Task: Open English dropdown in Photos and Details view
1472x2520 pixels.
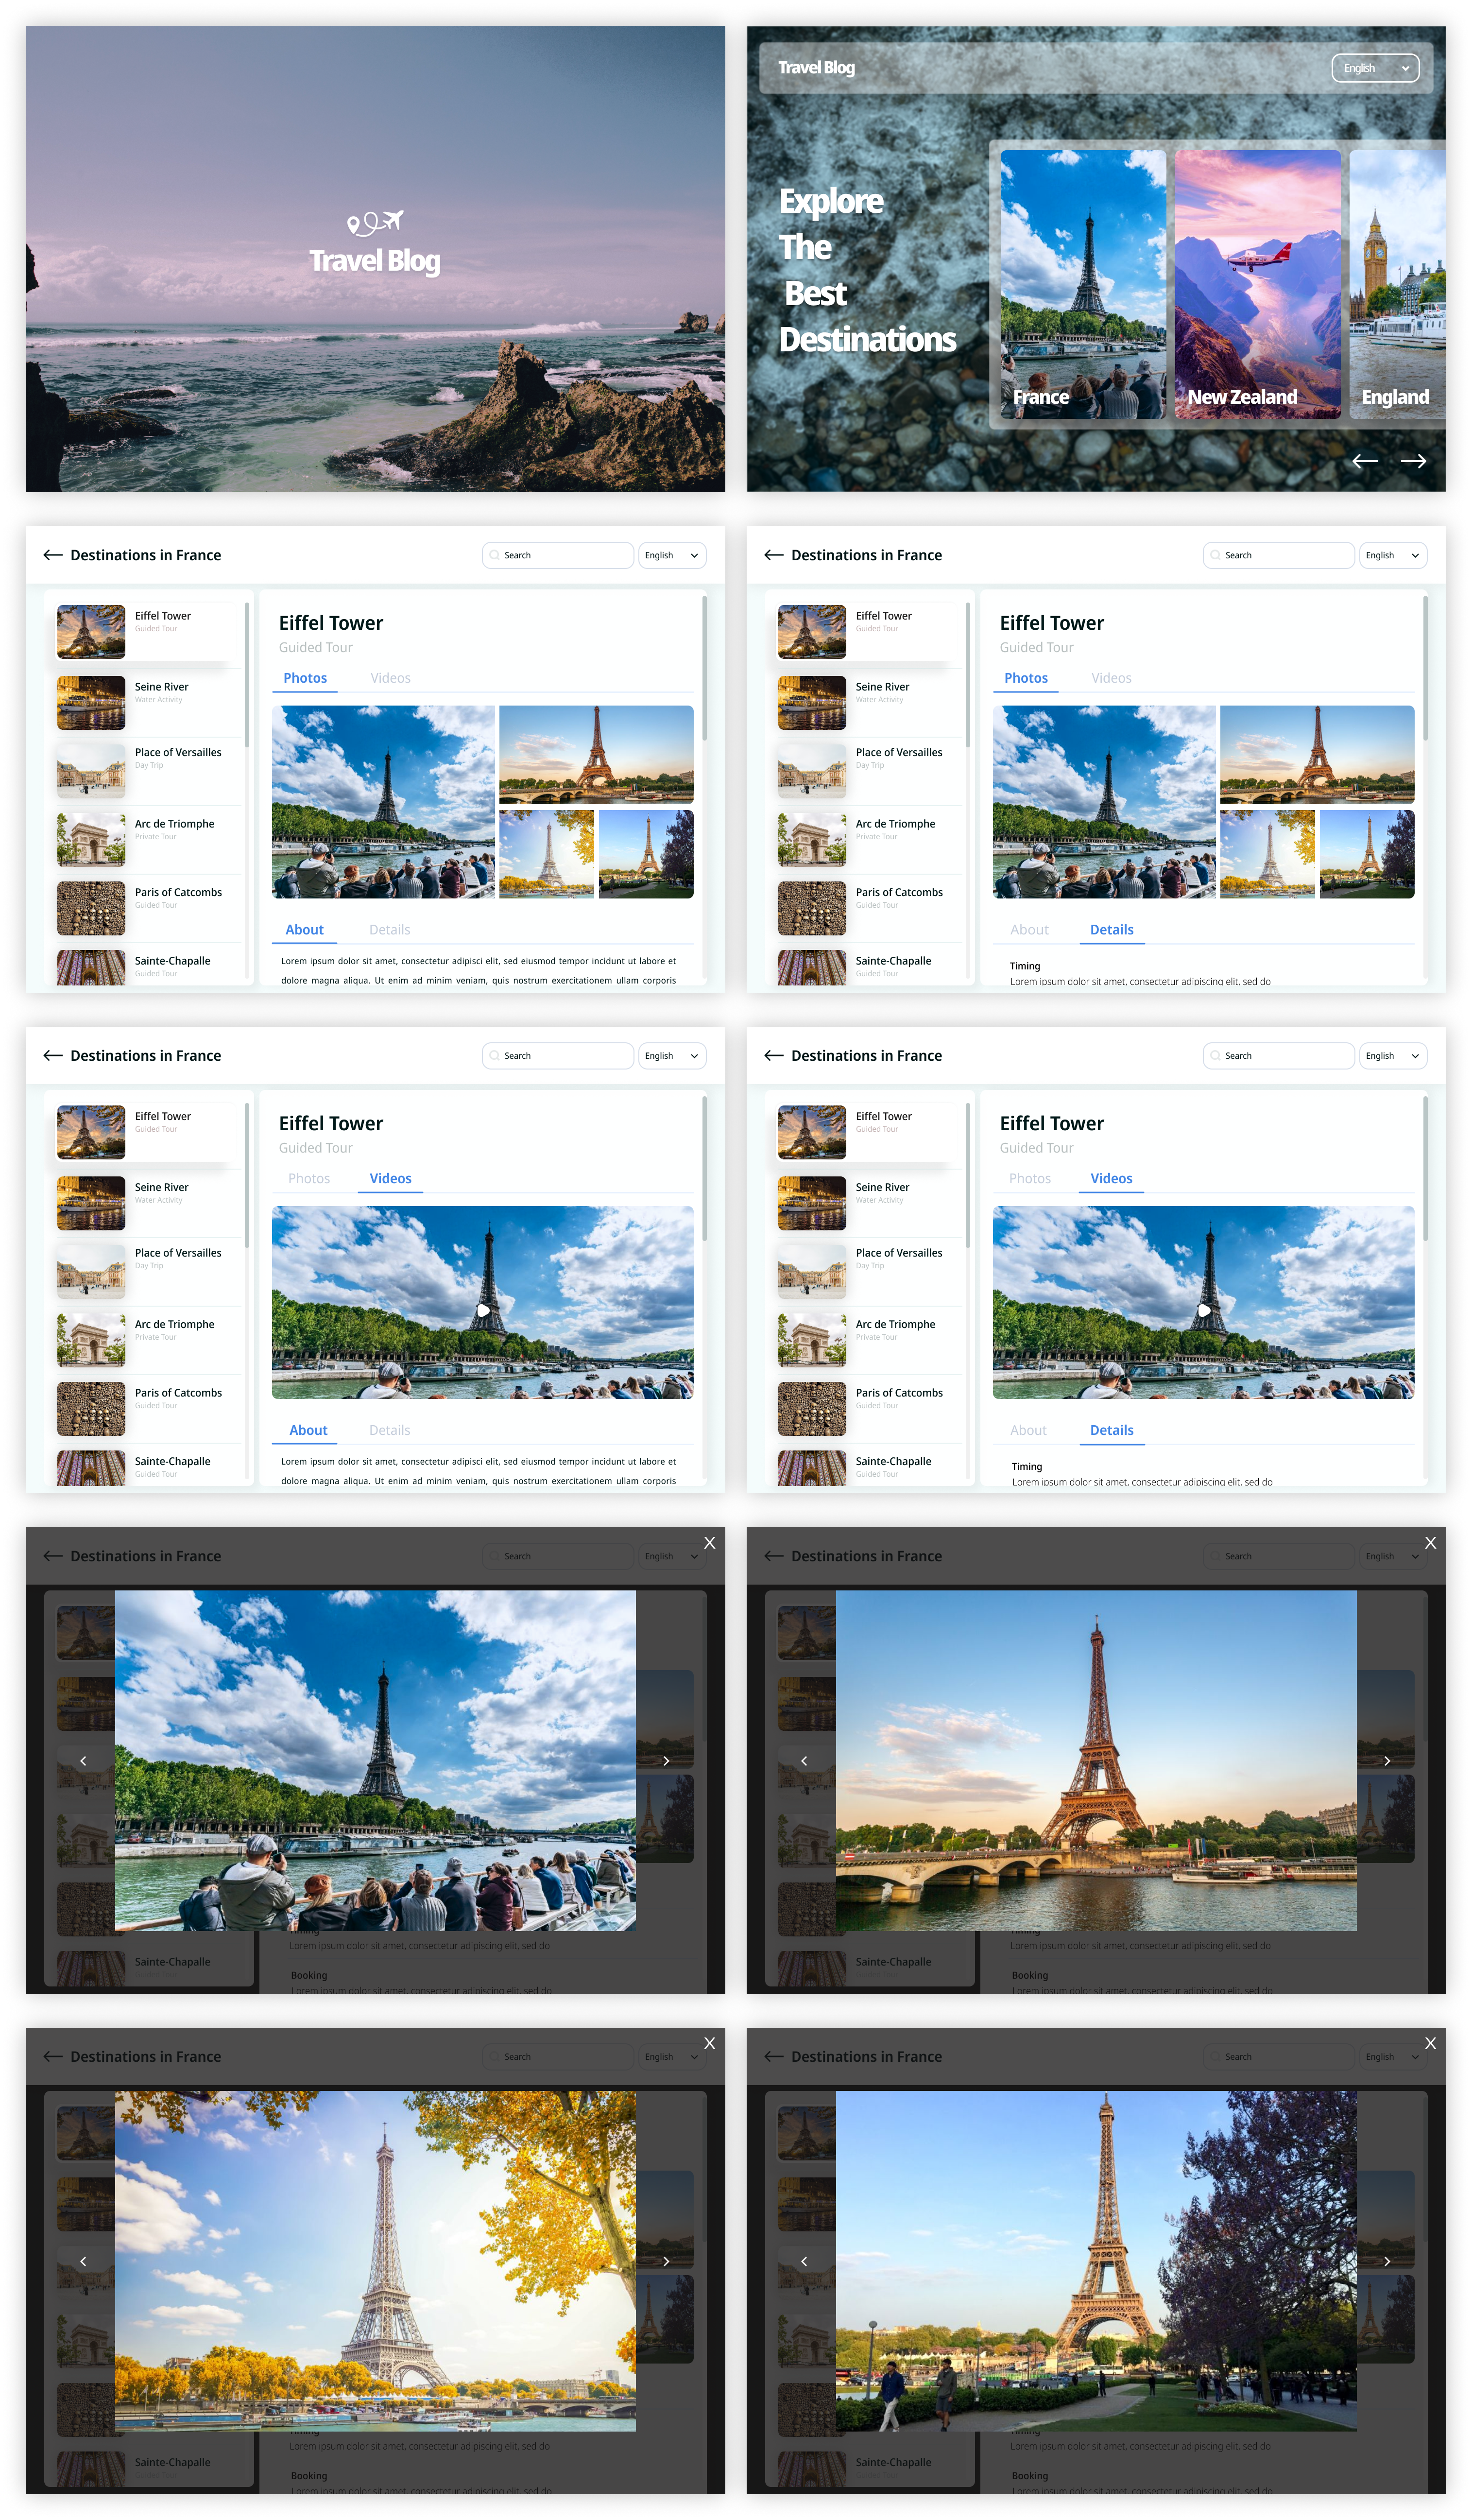Action: pos(1393,555)
